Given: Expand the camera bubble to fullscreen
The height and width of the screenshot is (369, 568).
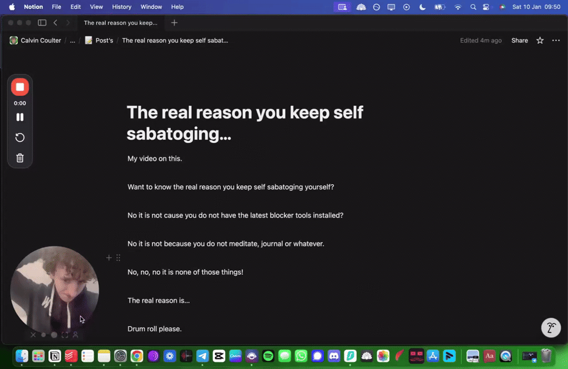Looking at the screenshot, I should (x=65, y=335).
